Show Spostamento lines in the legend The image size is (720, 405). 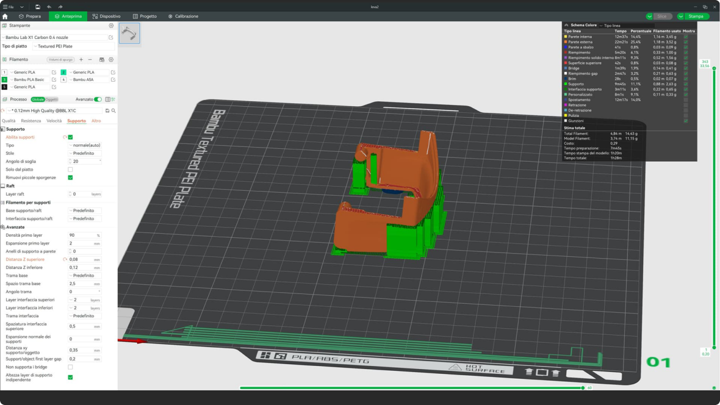[x=686, y=100]
